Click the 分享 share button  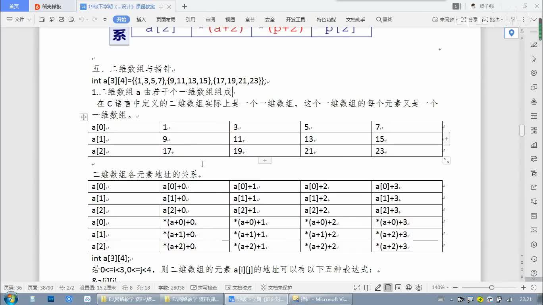(470, 19)
